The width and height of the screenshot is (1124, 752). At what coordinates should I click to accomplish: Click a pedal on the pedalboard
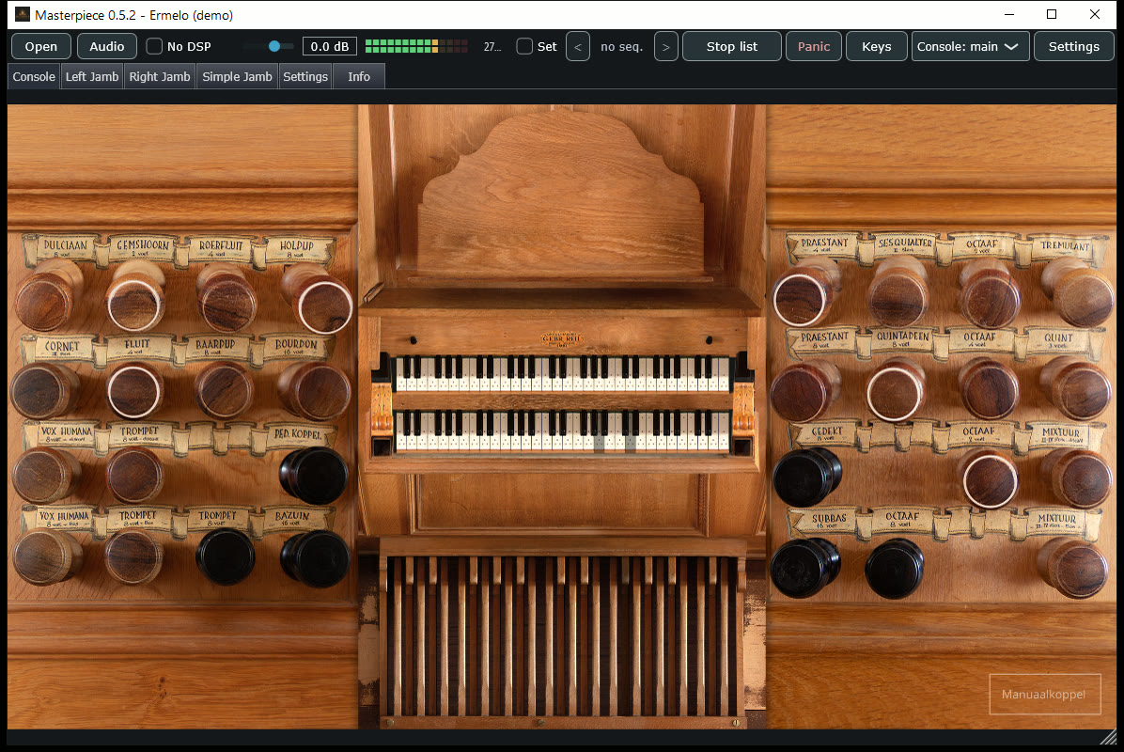(x=563, y=634)
